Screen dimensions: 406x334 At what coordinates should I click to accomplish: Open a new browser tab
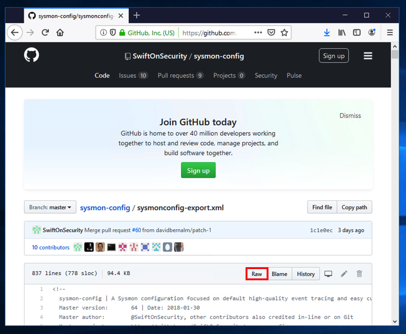click(137, 15)
